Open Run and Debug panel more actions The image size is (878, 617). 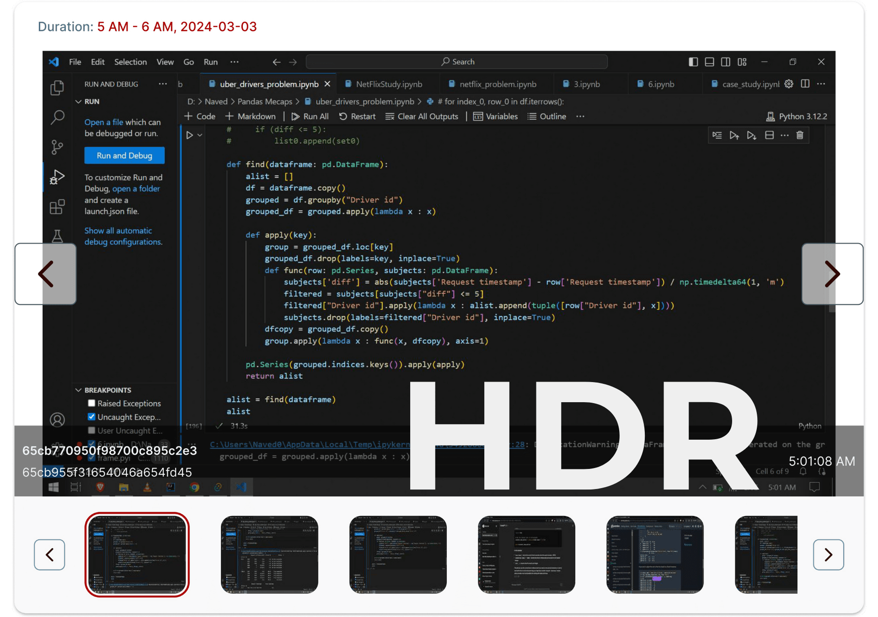click(x=163, y=84)
